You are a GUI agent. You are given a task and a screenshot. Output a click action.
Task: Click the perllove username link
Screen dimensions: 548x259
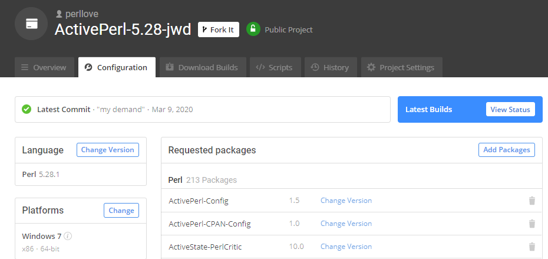point(83,13)
